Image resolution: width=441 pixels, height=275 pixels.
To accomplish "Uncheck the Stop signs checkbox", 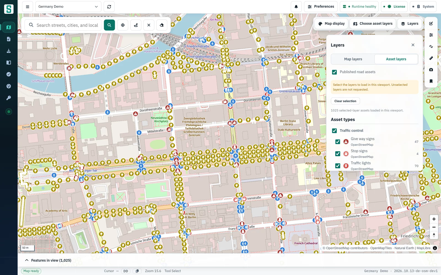I will coord(338,154).
